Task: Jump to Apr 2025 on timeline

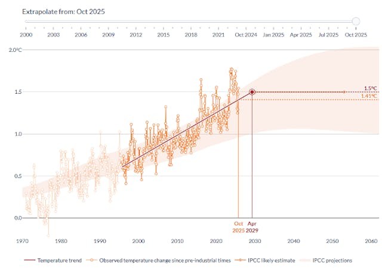Action: pos(301,35)
